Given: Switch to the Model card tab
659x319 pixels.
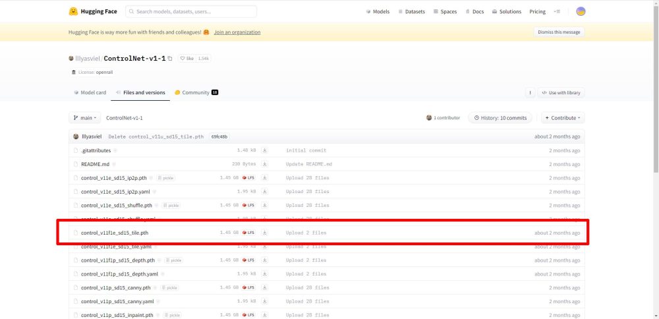Looking at the screenshot, I should point(90,93).
